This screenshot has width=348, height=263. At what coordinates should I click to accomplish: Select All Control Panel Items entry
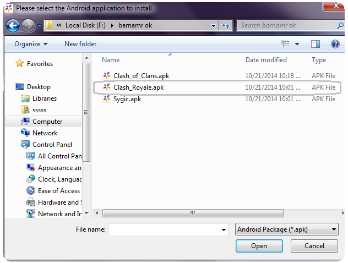[x=59, y=156]
